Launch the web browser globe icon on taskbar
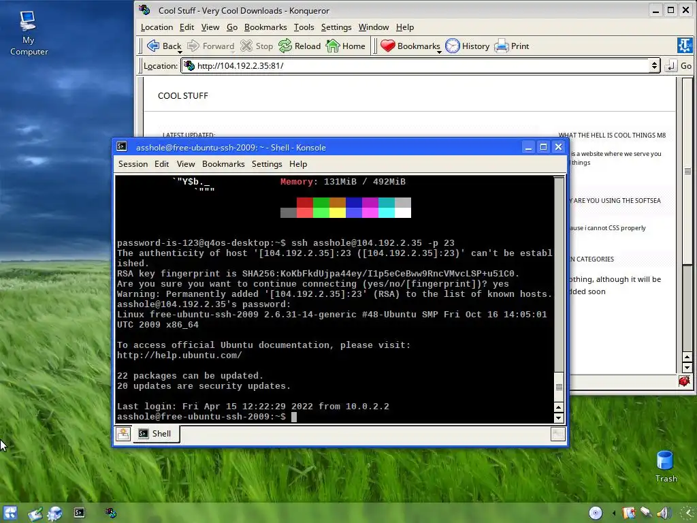The width and height of the screenshot is (697, 523). 54,513
